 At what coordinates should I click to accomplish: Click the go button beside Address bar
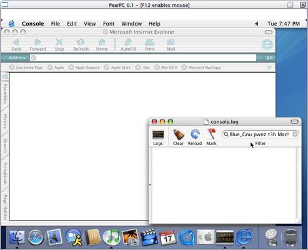pos(269,57)
